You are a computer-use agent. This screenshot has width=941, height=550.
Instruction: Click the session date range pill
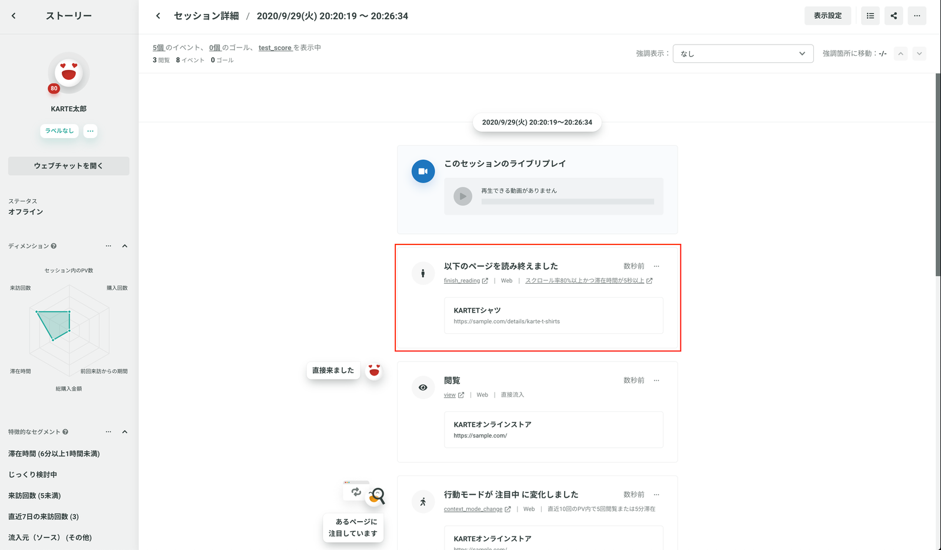click(x=537, y=122)
